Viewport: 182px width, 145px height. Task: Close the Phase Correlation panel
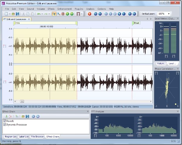point(178,69)
